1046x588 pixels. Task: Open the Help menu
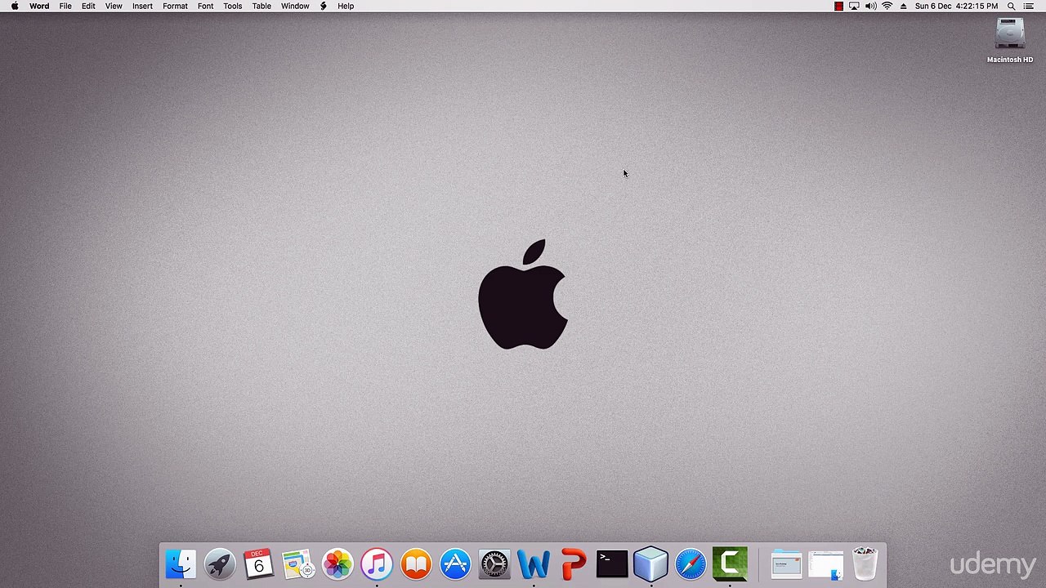pos(346,7)
